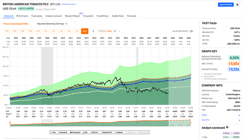Select the 3Y time range
The height and width of the screenshot is (139, 243).
coord(69,31)
